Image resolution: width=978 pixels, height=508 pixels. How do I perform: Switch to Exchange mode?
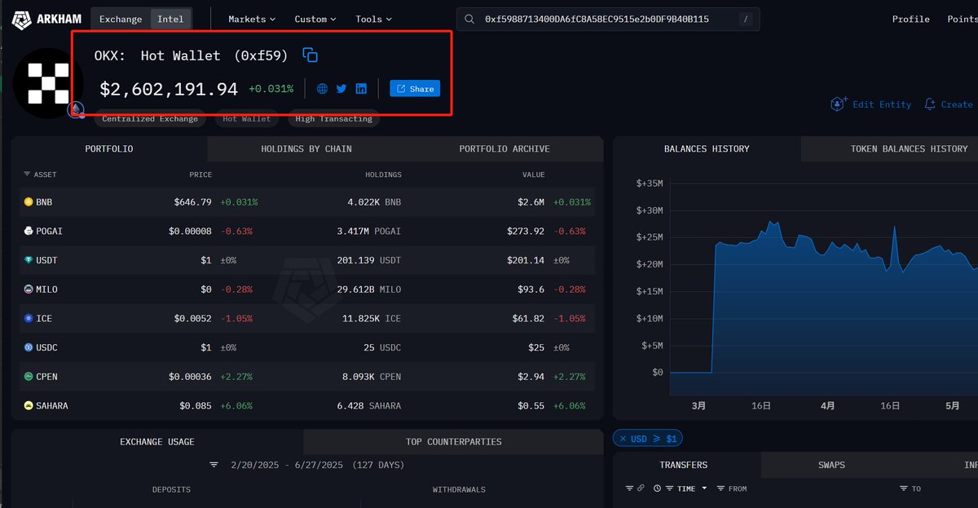[121, 19]
